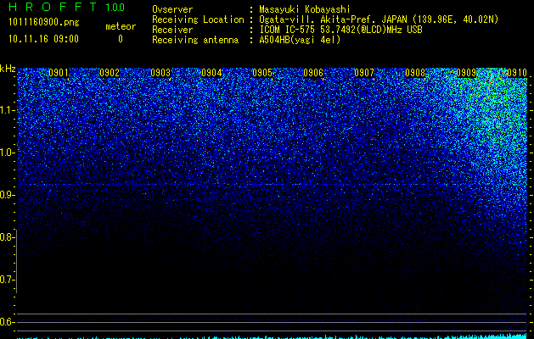
Task: Click the 0.8 frequency axis label
Action: 7,237
